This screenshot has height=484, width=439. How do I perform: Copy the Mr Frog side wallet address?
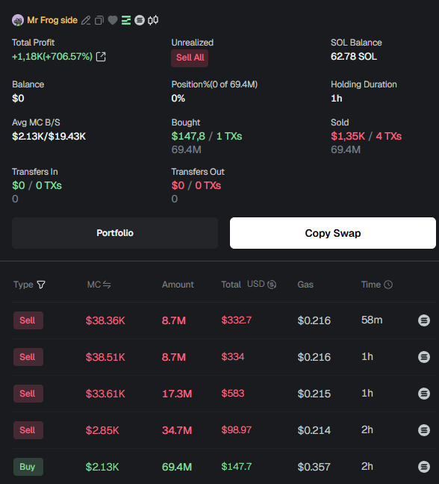(99, 20)
